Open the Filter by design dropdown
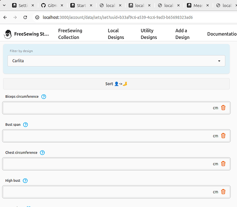 pos(116,61)
